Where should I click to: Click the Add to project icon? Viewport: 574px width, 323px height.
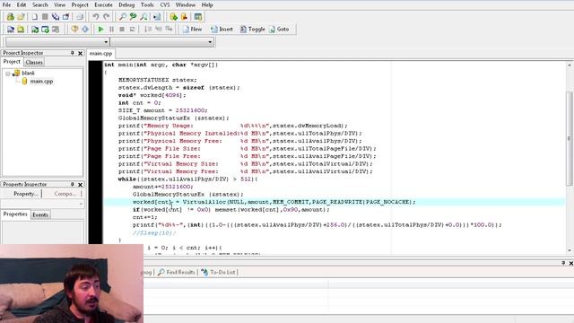tap(173, 17)
